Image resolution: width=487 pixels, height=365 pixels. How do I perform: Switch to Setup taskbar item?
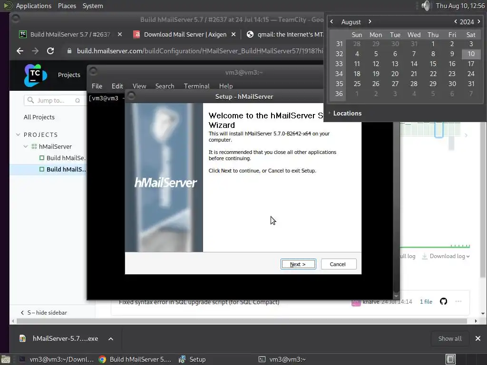[x=193, y=359]
